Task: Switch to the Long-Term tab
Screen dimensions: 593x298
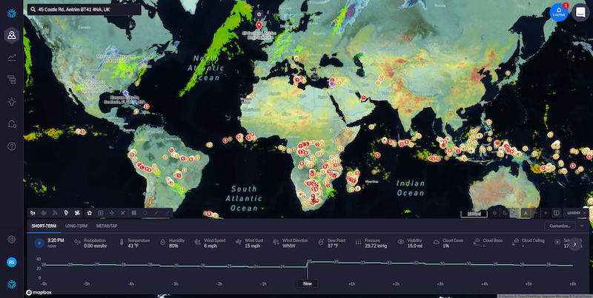Action: [76, 226]
